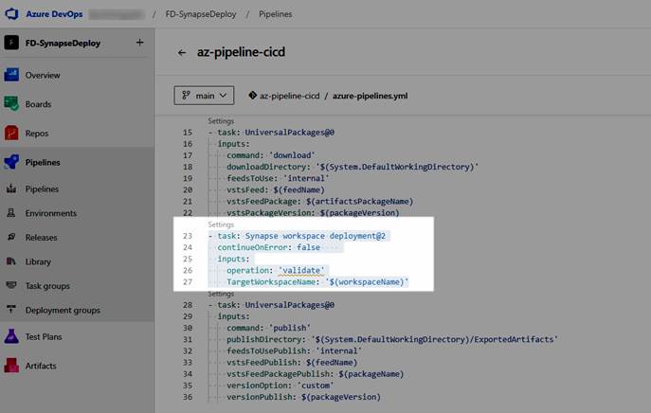Screen dimensions: 651x413
Task: Click line 36 versionPublish text
Action: point(303,397)
